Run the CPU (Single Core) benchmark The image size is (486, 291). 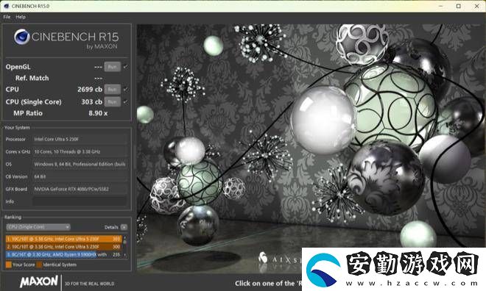point(112,101)
